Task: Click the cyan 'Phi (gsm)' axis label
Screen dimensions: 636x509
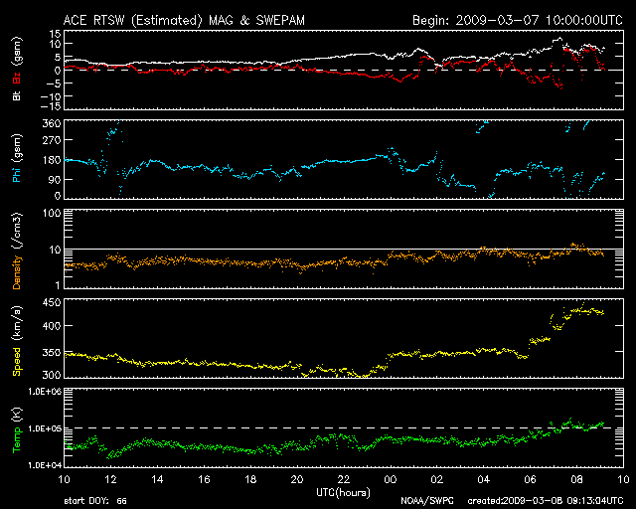Action: 17,158
